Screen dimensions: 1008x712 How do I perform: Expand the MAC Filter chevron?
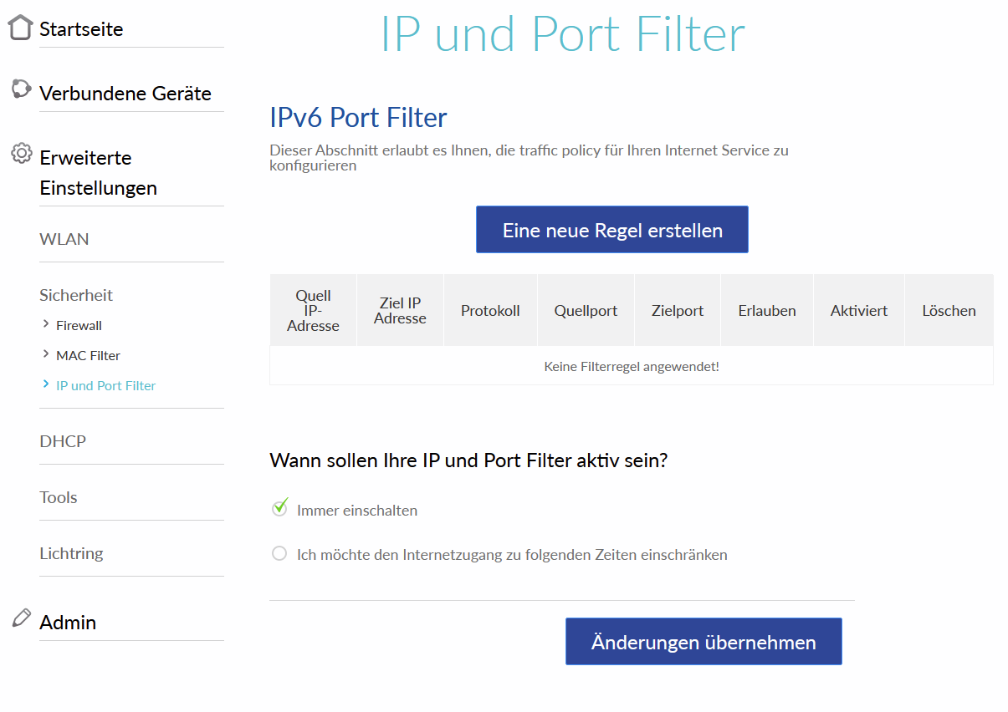click(46, 354)
